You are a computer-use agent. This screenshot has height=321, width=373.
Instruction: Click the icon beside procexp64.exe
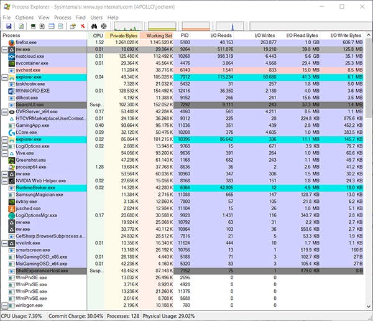coord(11,167)
